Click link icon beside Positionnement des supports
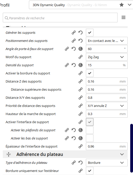The width and height of the screenshot is (133, 175). point(73,41)
